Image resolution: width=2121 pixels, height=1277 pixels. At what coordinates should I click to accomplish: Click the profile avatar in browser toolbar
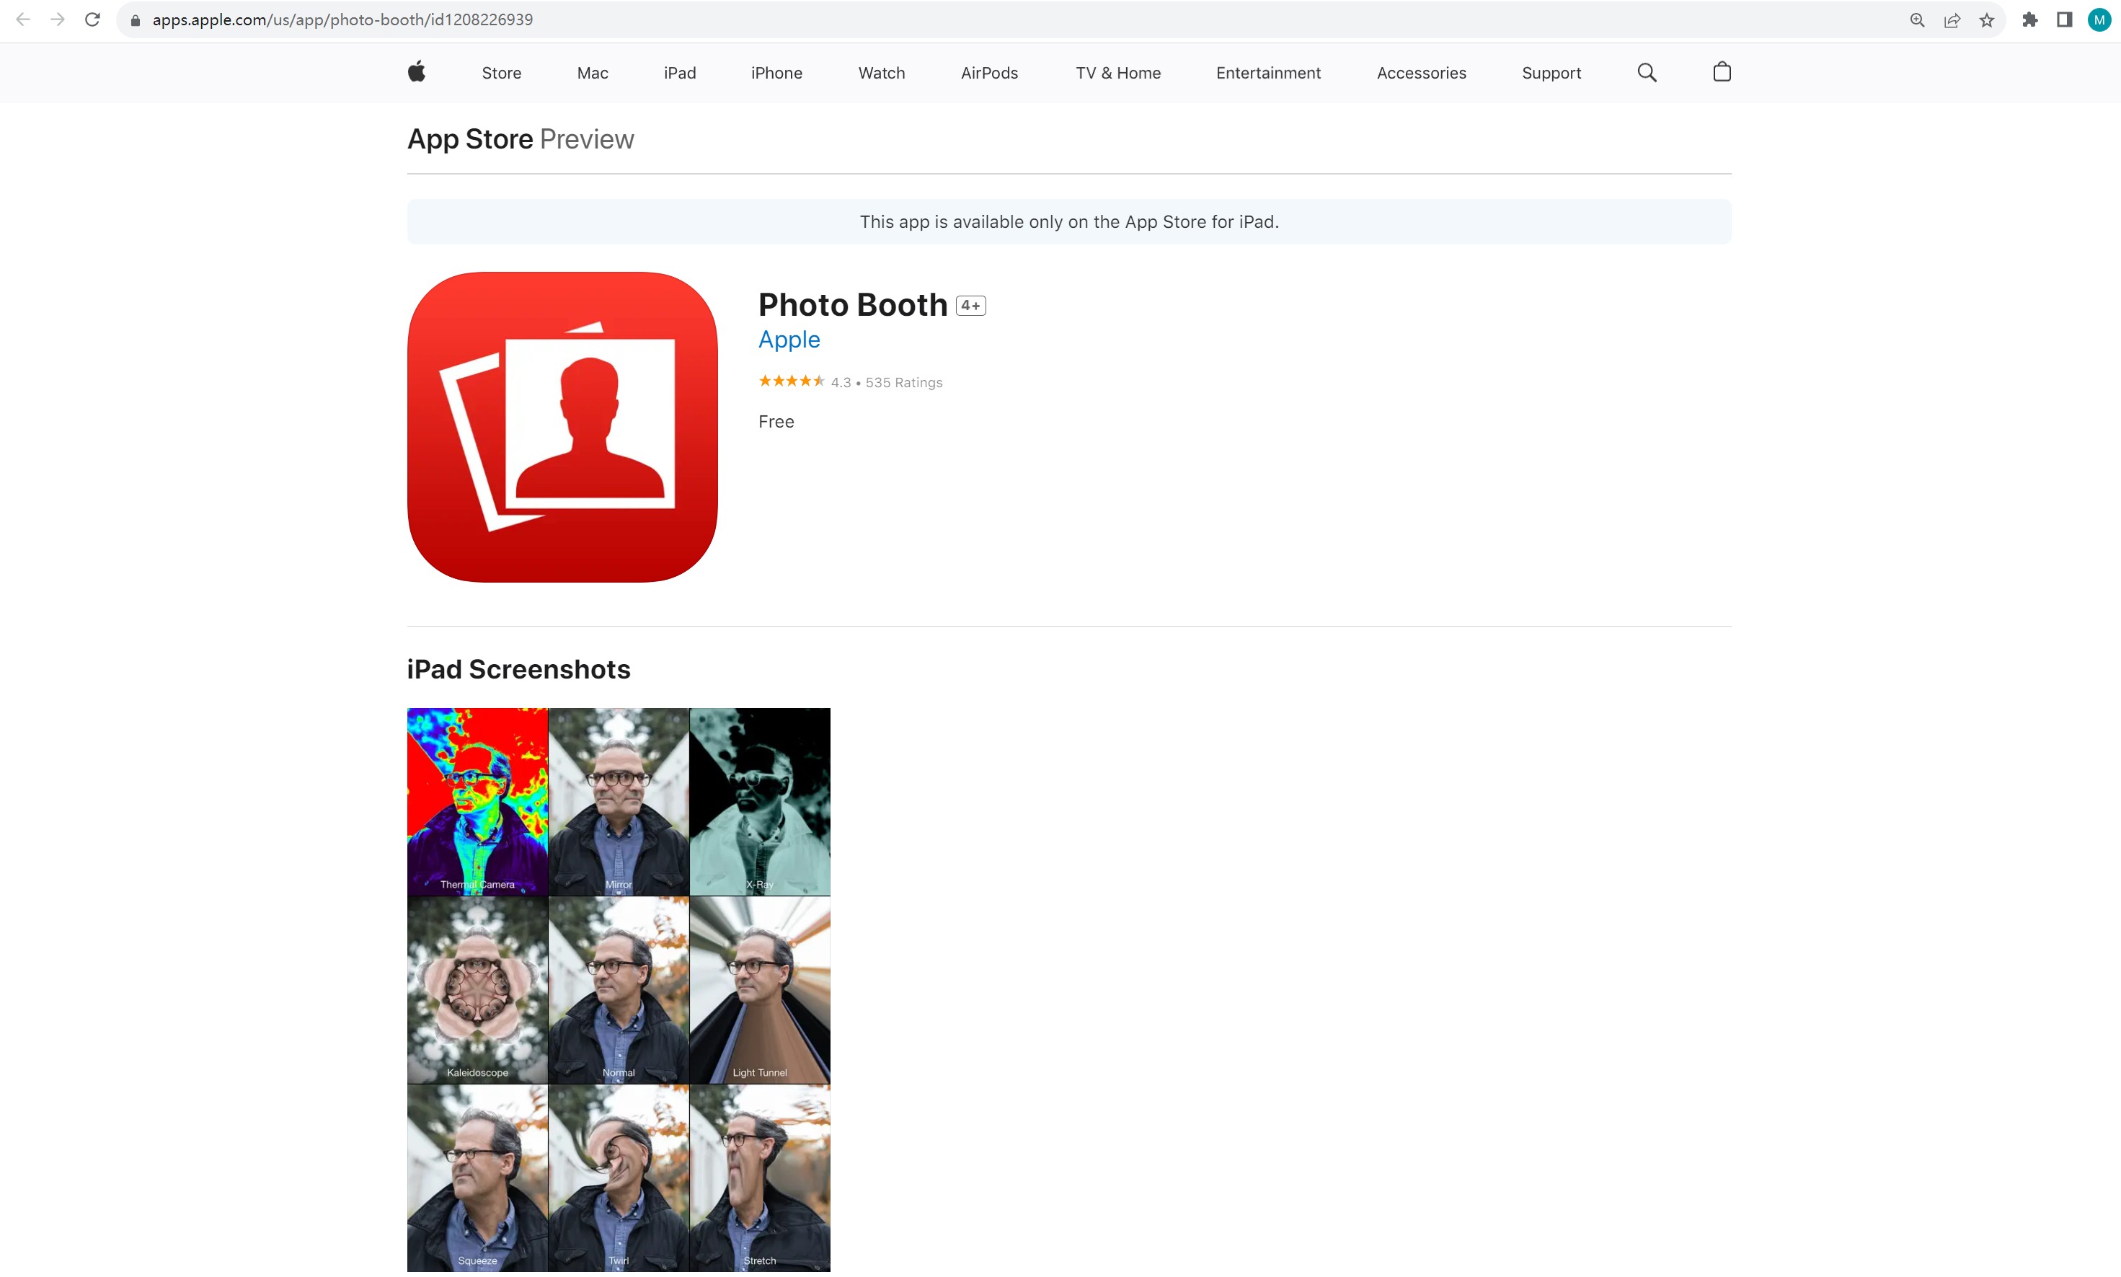coord(2099,19)
